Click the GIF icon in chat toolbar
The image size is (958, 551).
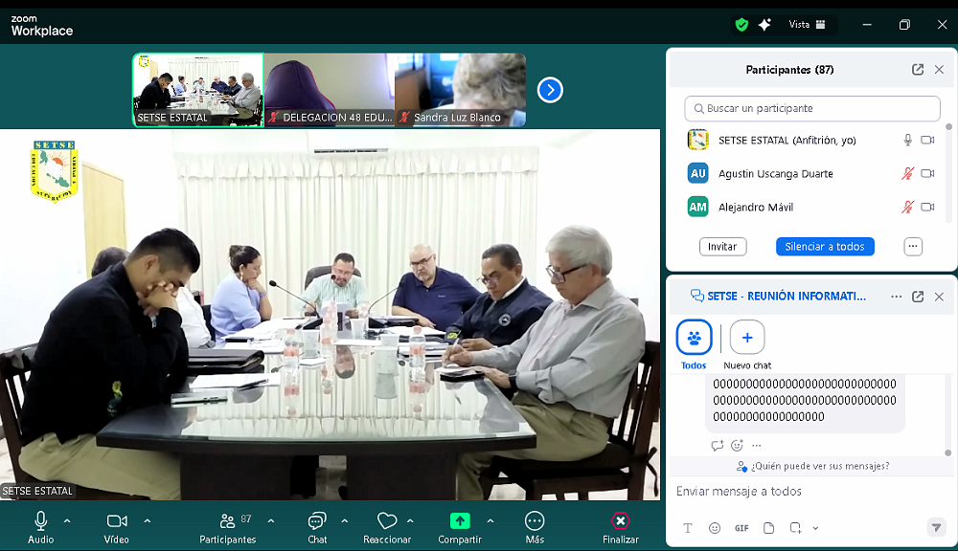741,528
